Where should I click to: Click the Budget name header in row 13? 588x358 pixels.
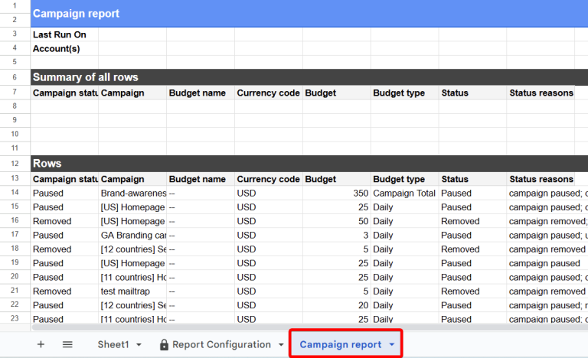tap(201, 179)
